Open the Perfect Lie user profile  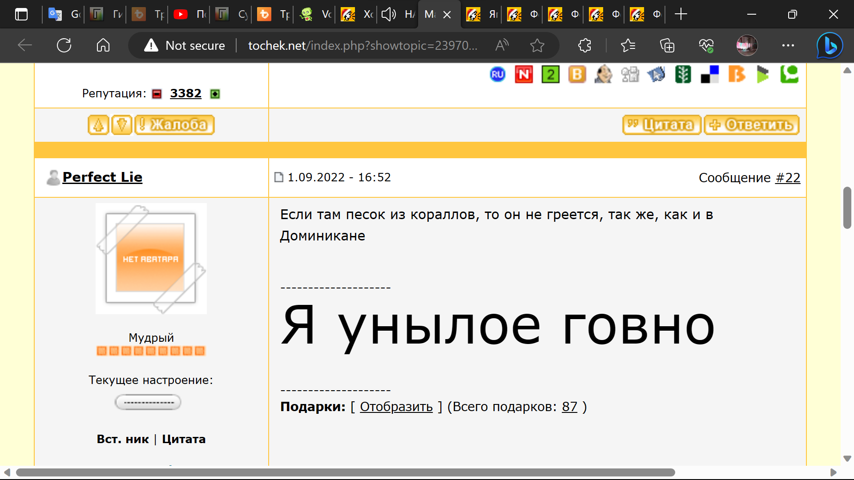(x=102, y=177)
